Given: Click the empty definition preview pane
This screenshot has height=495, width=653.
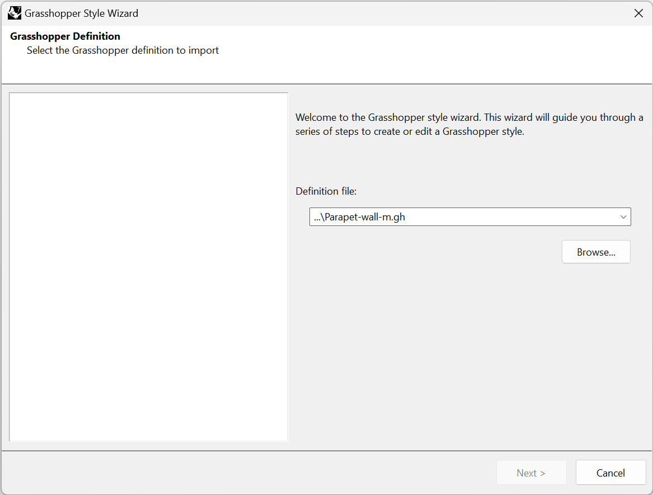Looking at the screenshot, I should pos(149,267).
